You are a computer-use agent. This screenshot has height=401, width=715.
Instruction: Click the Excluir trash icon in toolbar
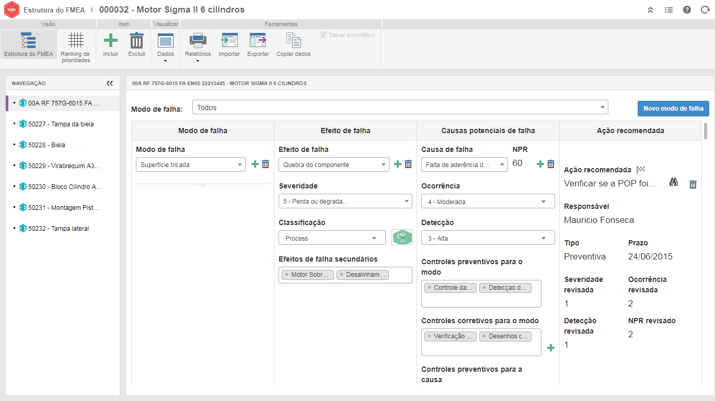click(136, 42)
